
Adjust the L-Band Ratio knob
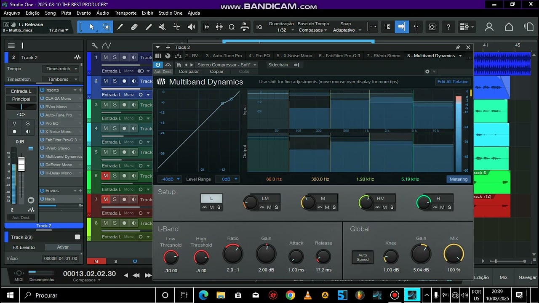[x=232, y=254]
